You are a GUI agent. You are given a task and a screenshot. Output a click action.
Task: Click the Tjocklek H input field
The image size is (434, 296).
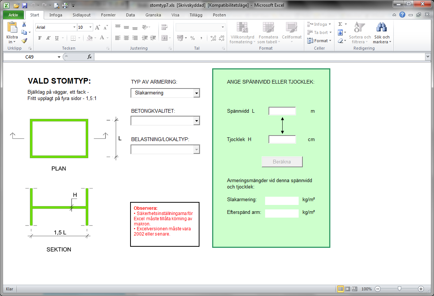(x=282, y=139)
